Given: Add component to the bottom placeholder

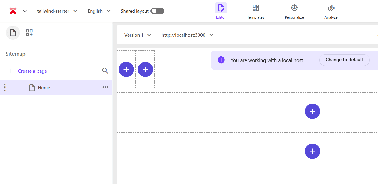Looking at the screenshot, I should [x=312, y=151].
